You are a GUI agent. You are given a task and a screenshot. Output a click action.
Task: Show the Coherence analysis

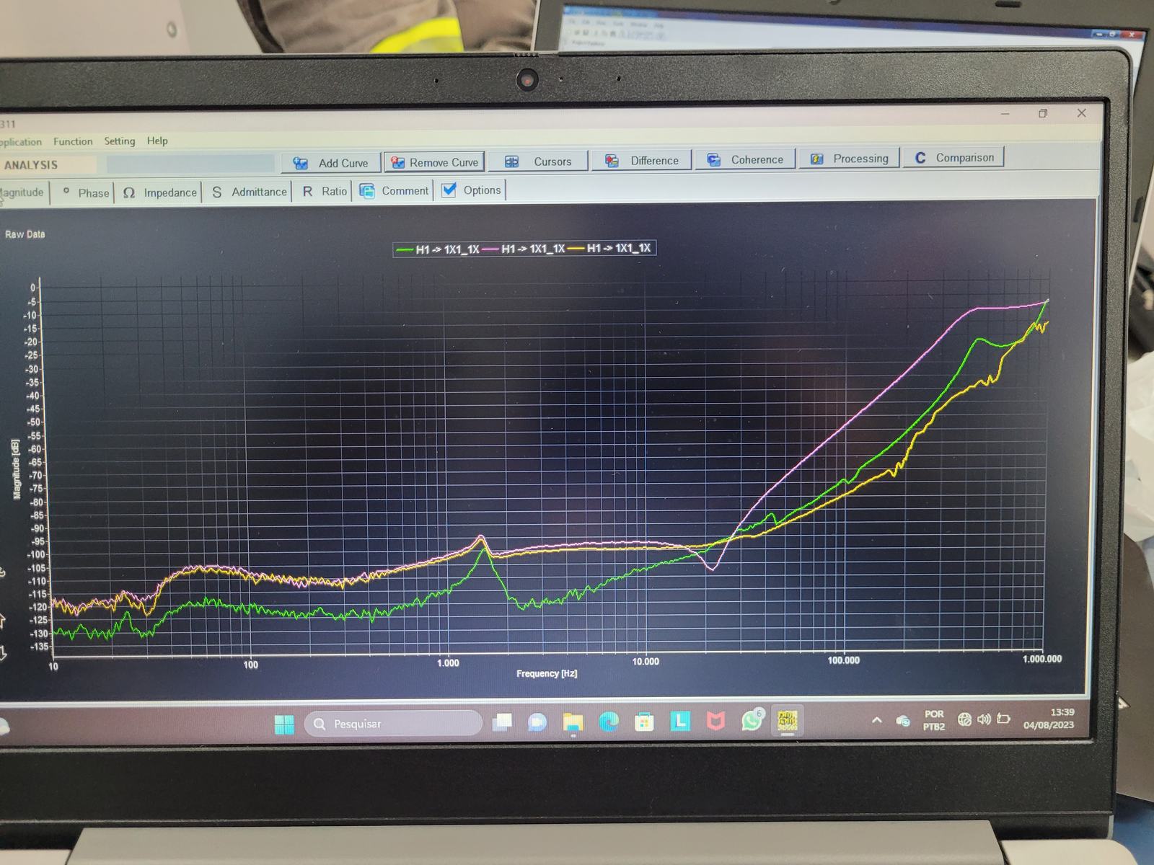point(745,159)
